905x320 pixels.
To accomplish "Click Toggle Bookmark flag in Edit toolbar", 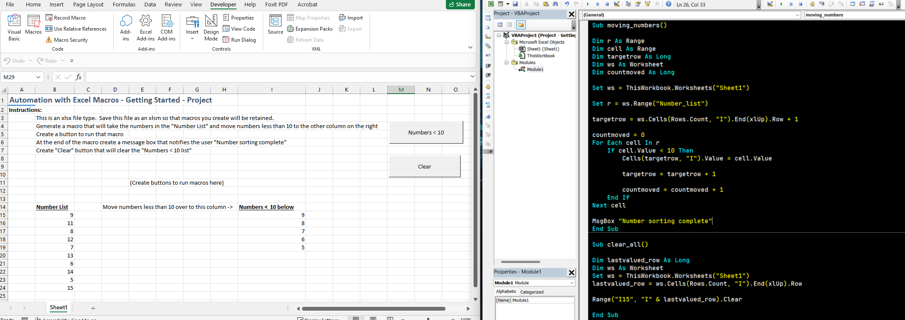I will tap(488, 117).
